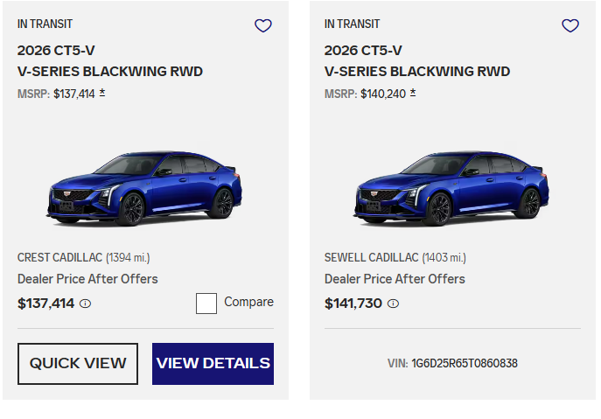Viewport: 601px width, 419px height.
Task: Save the Sewell Cadillac CT5-V using heart icon
Action: tap(570, 26)
